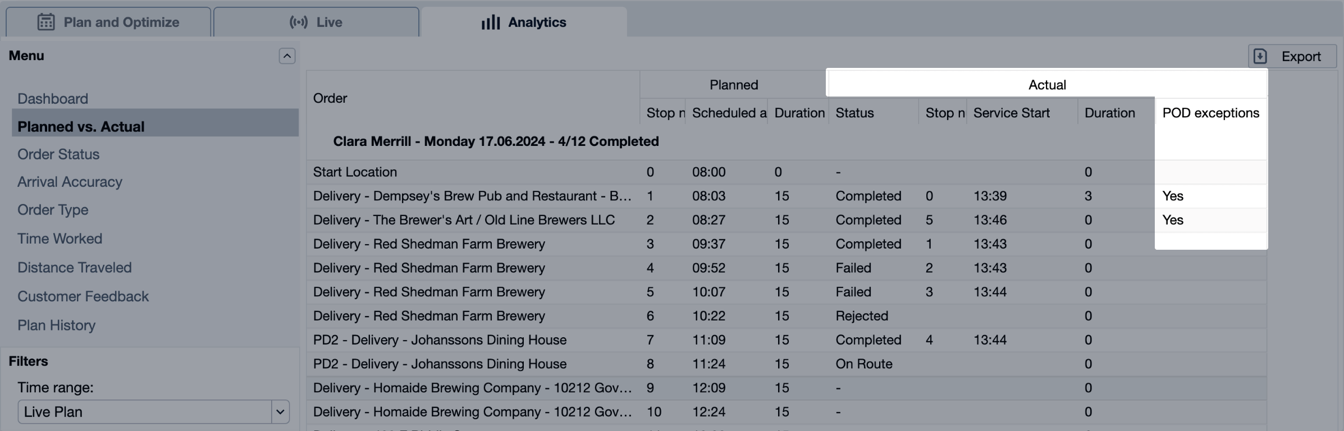Click the POD exceptions column header

click(x=1210, y=113)
